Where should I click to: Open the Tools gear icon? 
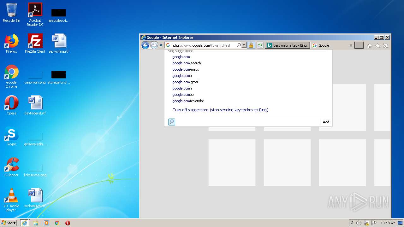tap(385, 46)
